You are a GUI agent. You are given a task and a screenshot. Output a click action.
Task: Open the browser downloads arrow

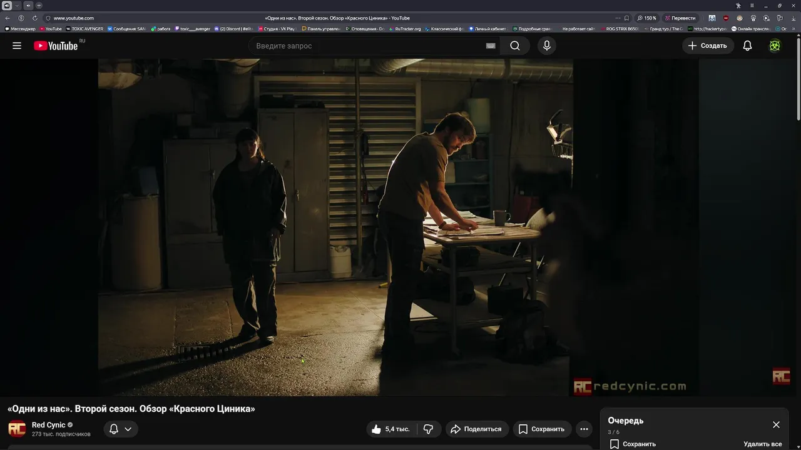793,18
